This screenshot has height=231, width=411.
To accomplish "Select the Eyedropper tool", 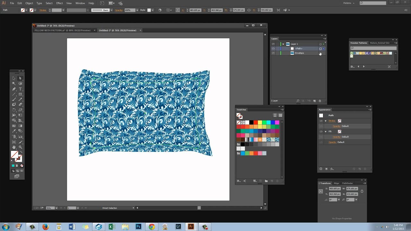I will coord(14,131).
